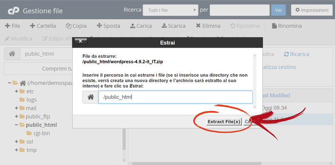Select the public_ftp folder label
335x165 pixels.
(x=38, y=116)
